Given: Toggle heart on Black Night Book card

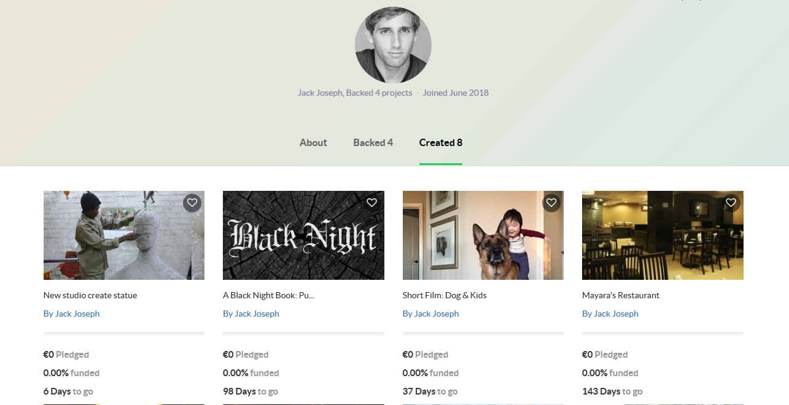Looking at the screenshot, I should click(x=371, y=202).
